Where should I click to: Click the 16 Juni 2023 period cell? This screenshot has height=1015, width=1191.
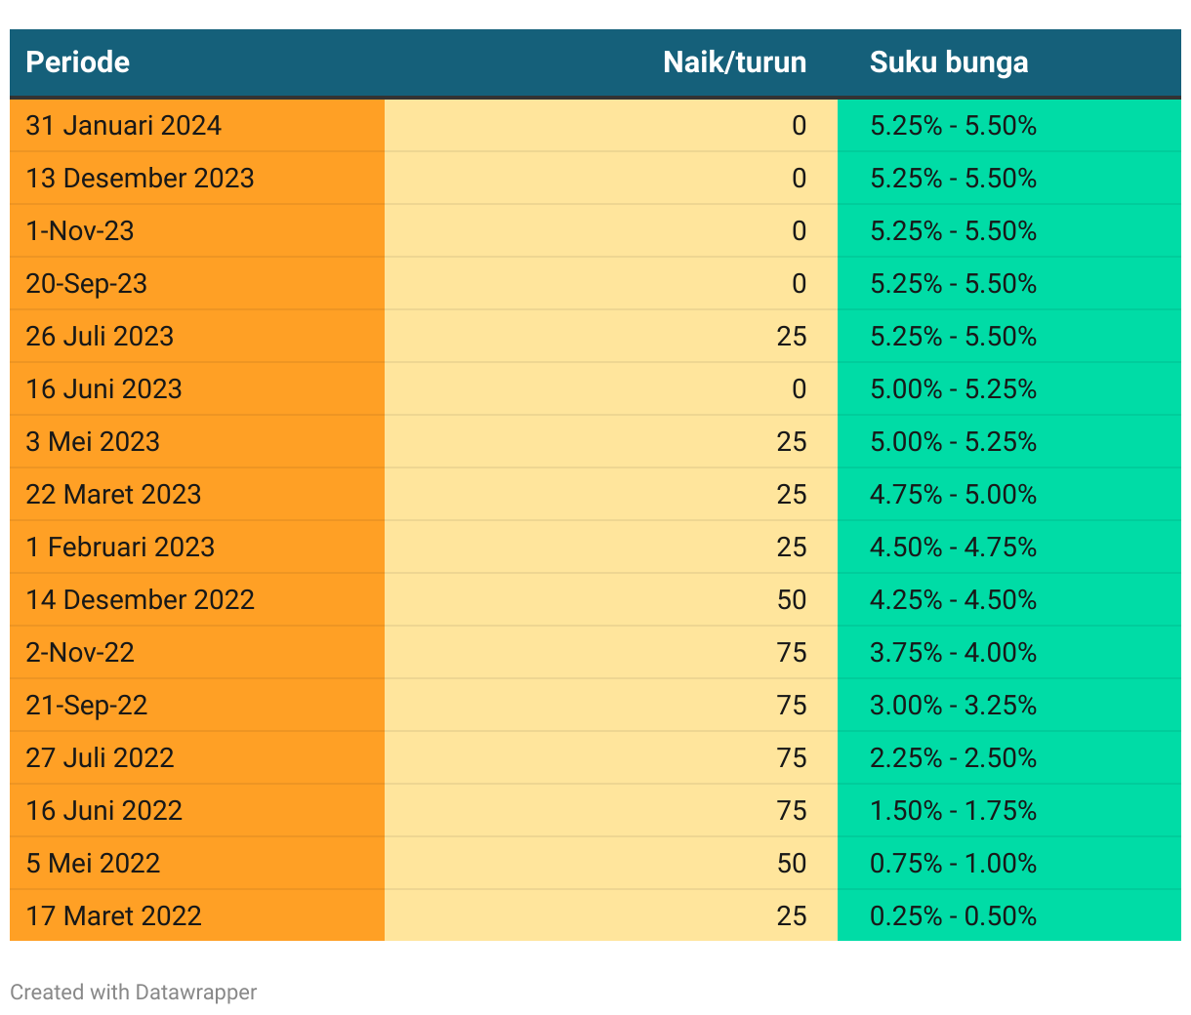[x=104, y=389]
